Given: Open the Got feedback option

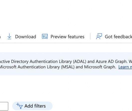Looking at the screenshot, I should (x=114, y=37).
